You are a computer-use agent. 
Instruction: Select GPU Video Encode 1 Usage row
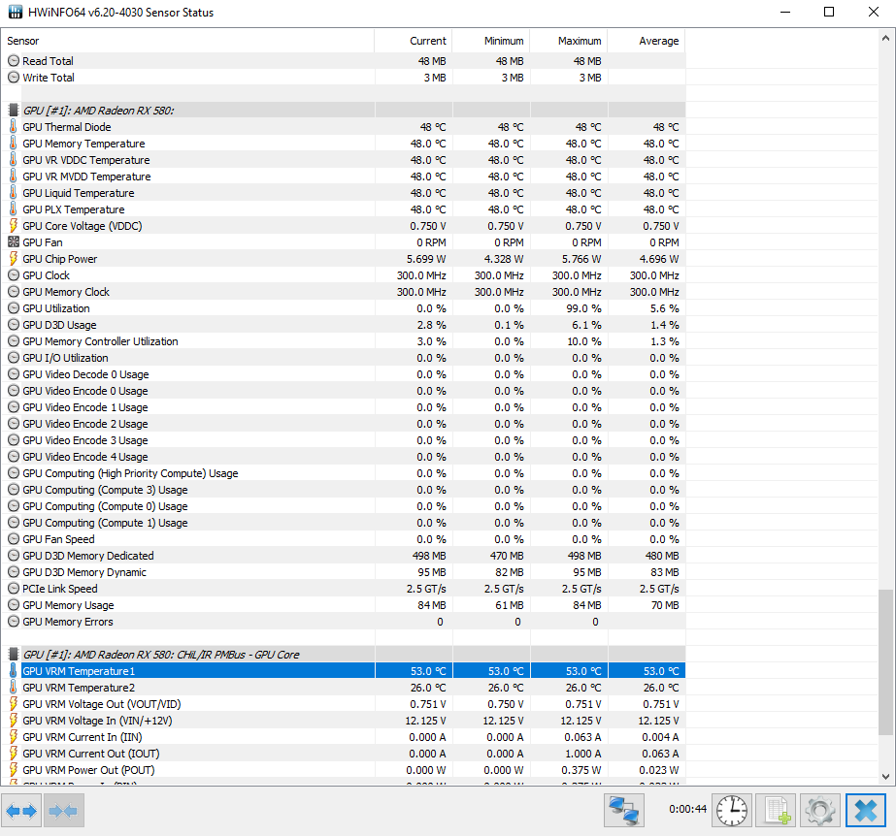(343, 407)
